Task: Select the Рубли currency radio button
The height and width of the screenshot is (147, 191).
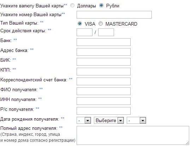Action: [101, 6]
